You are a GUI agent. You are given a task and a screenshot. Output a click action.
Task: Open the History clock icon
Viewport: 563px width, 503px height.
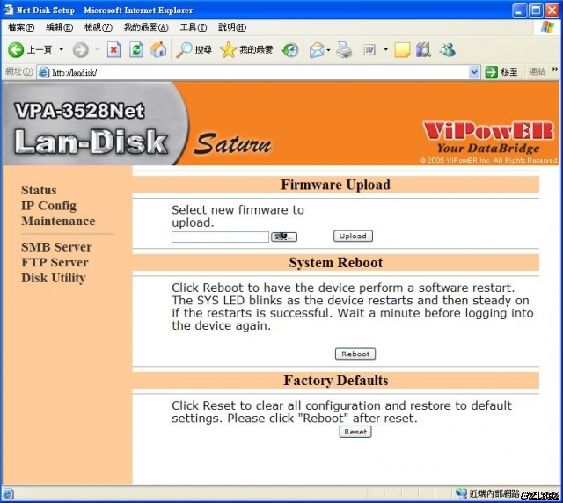coord(290,50)
